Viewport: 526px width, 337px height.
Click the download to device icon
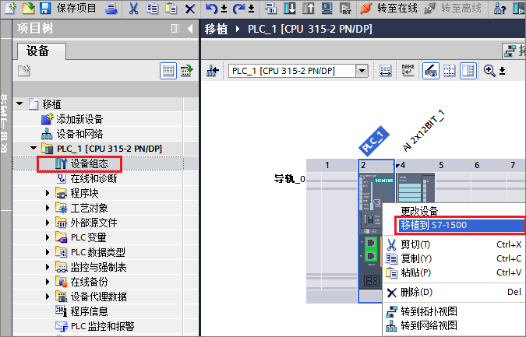coord(290,8)
